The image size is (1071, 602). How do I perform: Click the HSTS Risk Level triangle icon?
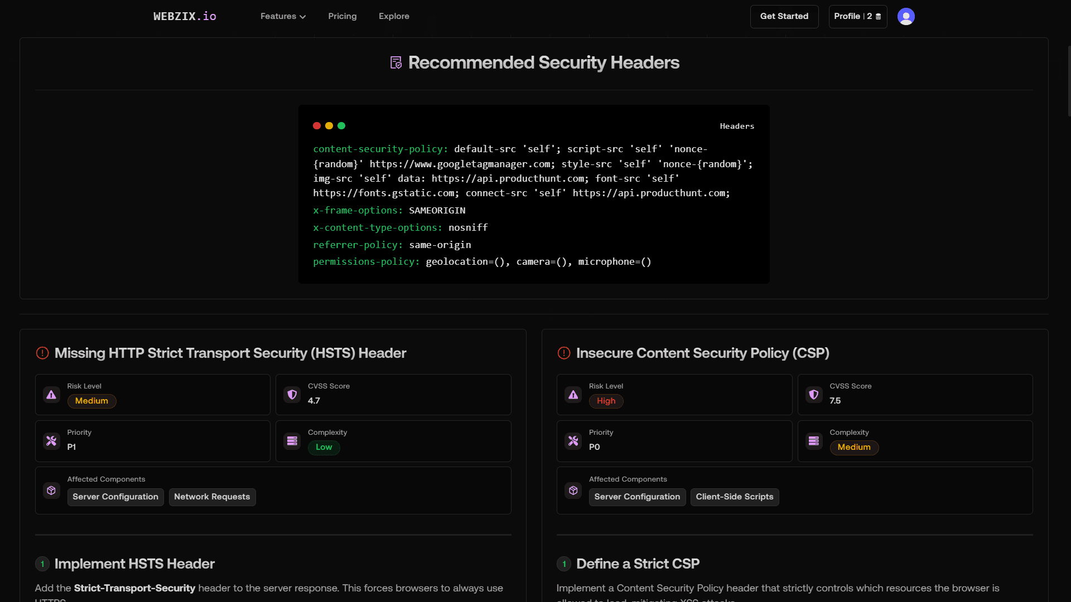point(51,395)
